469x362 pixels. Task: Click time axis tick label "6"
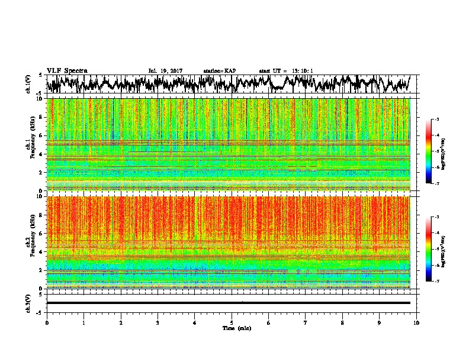pos(269,323)
